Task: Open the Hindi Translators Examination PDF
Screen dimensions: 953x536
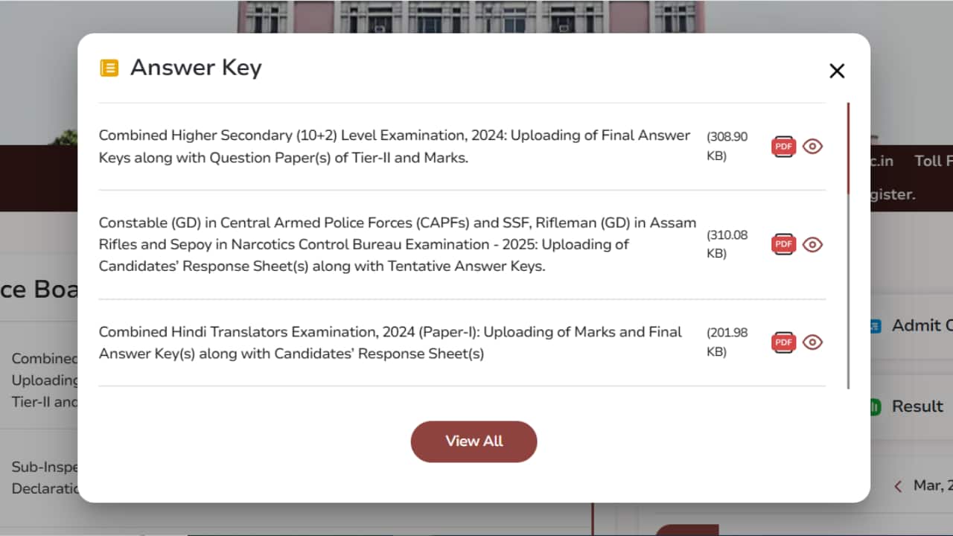Action: [783, 342]
